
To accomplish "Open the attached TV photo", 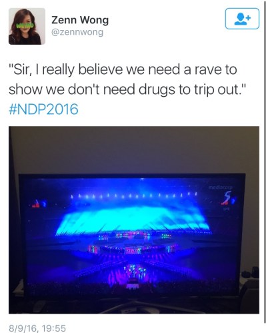I will tap(134, 220).
